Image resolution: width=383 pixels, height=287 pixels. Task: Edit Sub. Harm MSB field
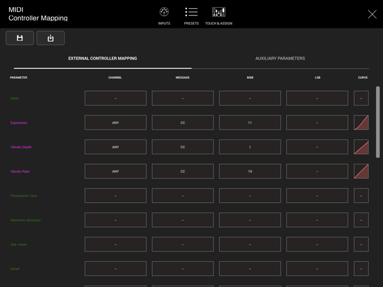[x=250, y=244]
